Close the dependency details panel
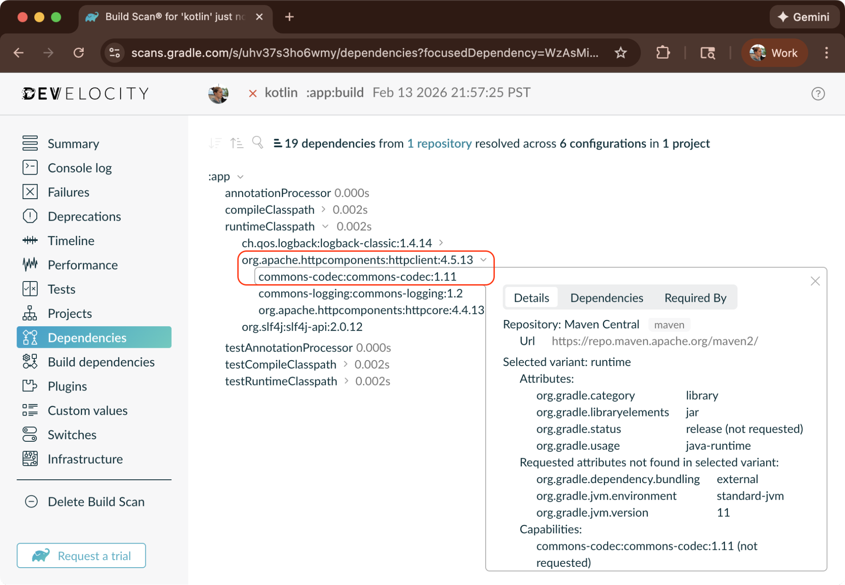The height and width of the screenshot is (585, 845). 815,281
